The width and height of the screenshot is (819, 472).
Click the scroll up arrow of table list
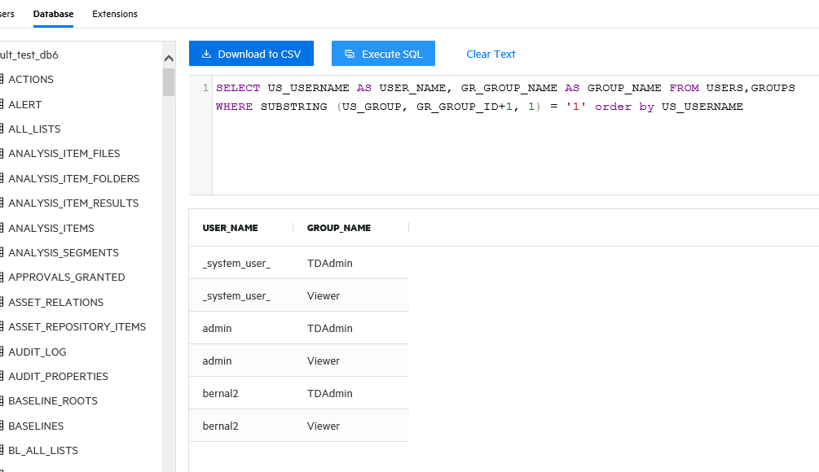pos(169,59)
